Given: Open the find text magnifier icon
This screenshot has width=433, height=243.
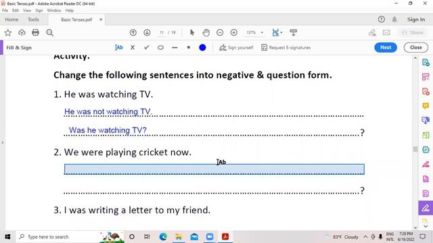Looking at the screenshot, I should click(49, 33).
